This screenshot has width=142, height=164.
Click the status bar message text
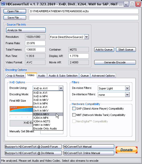click(x=50, y=161)
